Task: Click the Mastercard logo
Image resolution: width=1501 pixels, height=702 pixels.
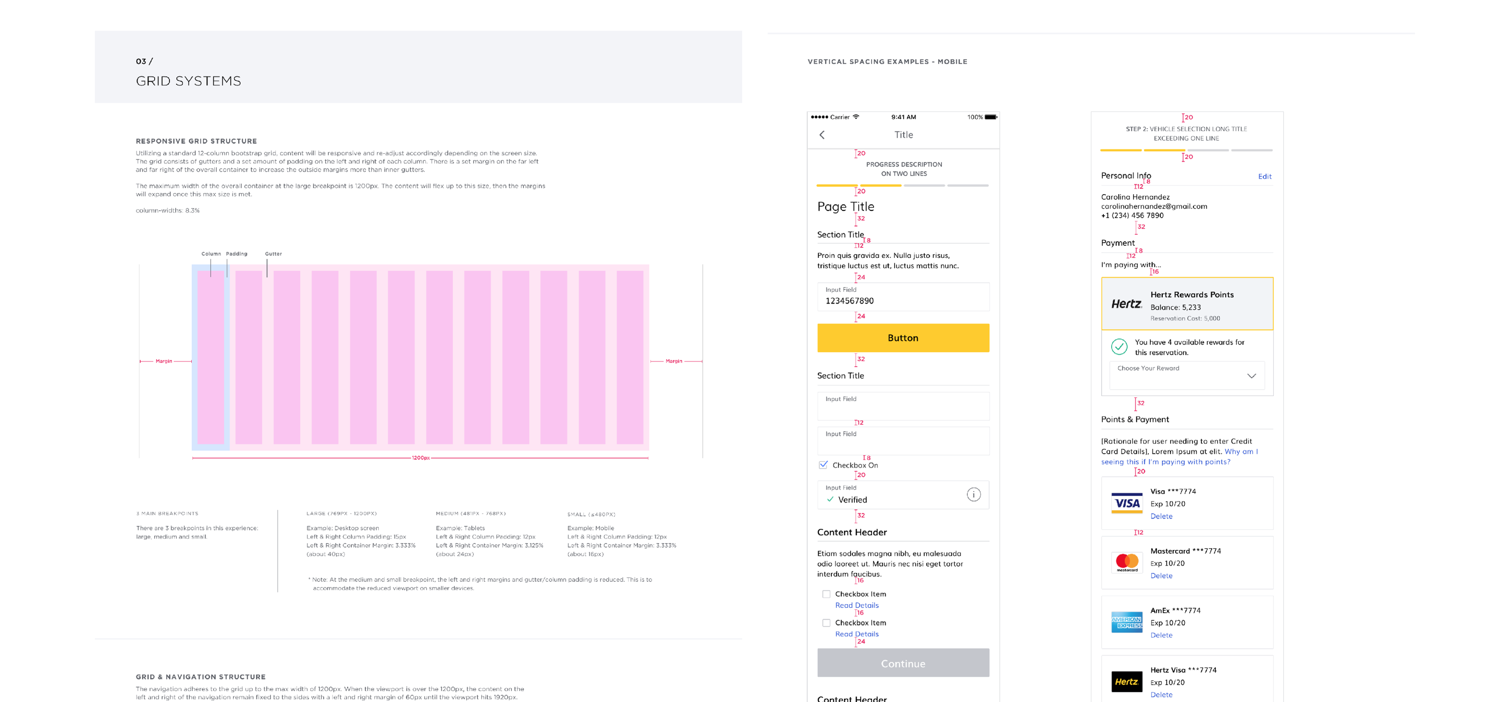Action: pos(1126,562)
